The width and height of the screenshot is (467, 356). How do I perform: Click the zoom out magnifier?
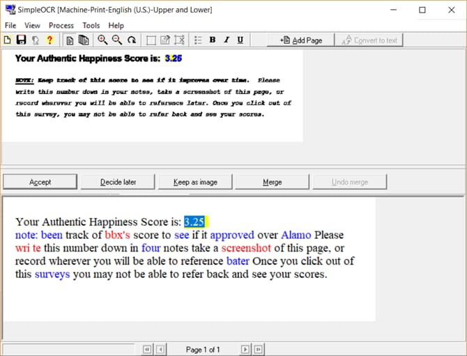click(116, 40)
